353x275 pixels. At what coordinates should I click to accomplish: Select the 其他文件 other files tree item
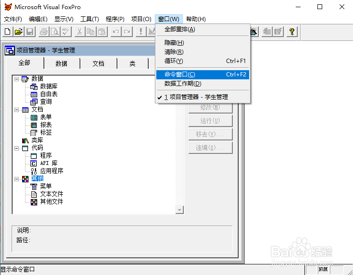coord(51,201)
